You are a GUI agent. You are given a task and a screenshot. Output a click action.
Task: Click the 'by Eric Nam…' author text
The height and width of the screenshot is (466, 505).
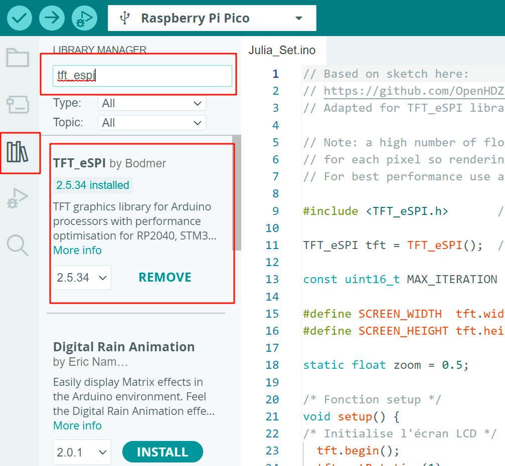tap(90, 362)
